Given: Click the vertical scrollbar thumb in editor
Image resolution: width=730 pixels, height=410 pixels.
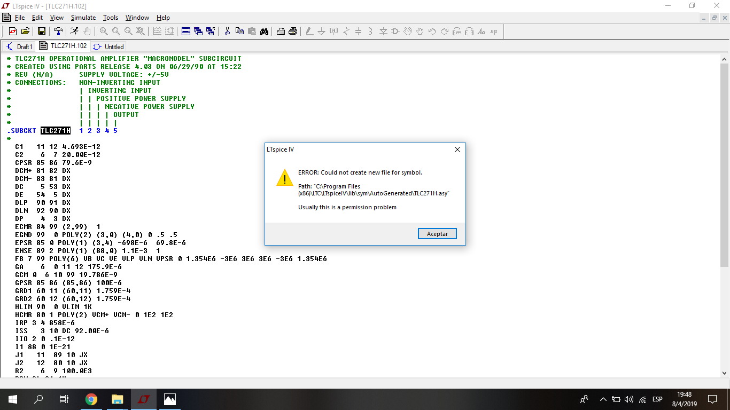Looking at the screenshot, I should click(x=725, y=165).
